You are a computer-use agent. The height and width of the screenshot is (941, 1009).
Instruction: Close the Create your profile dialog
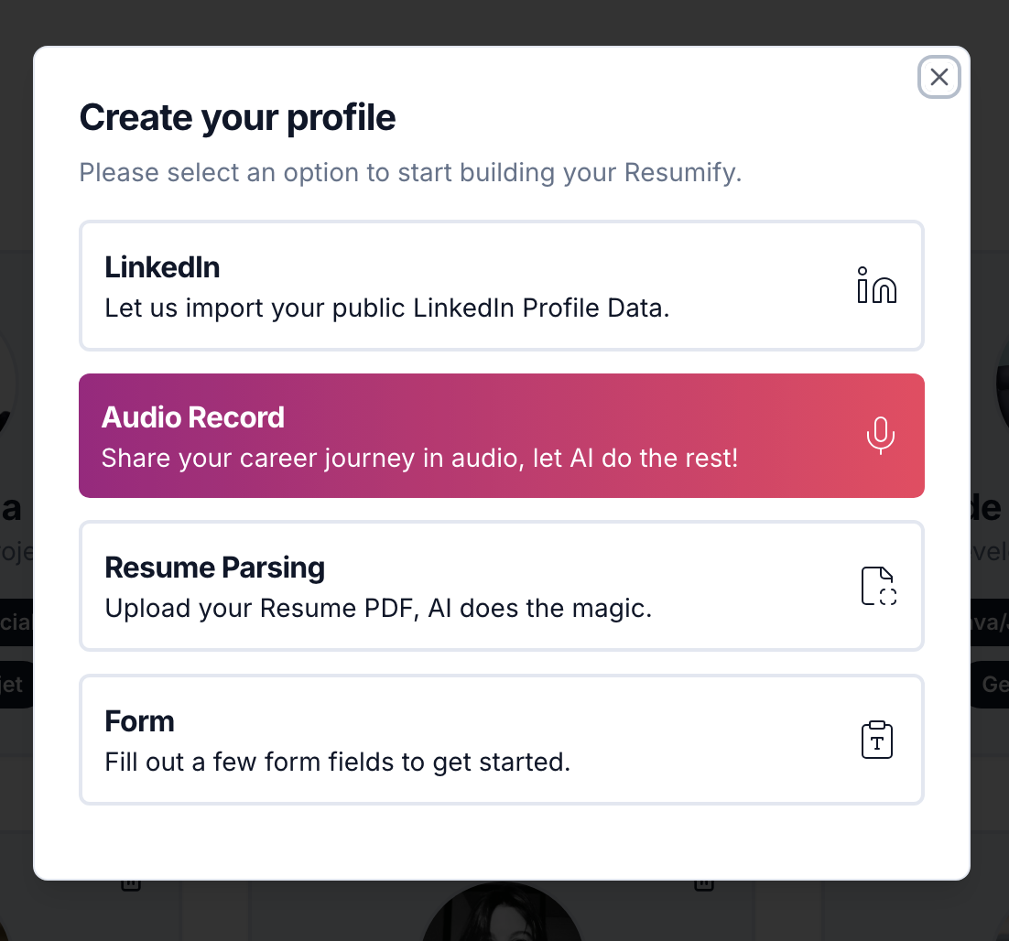(x=939, y=77)
